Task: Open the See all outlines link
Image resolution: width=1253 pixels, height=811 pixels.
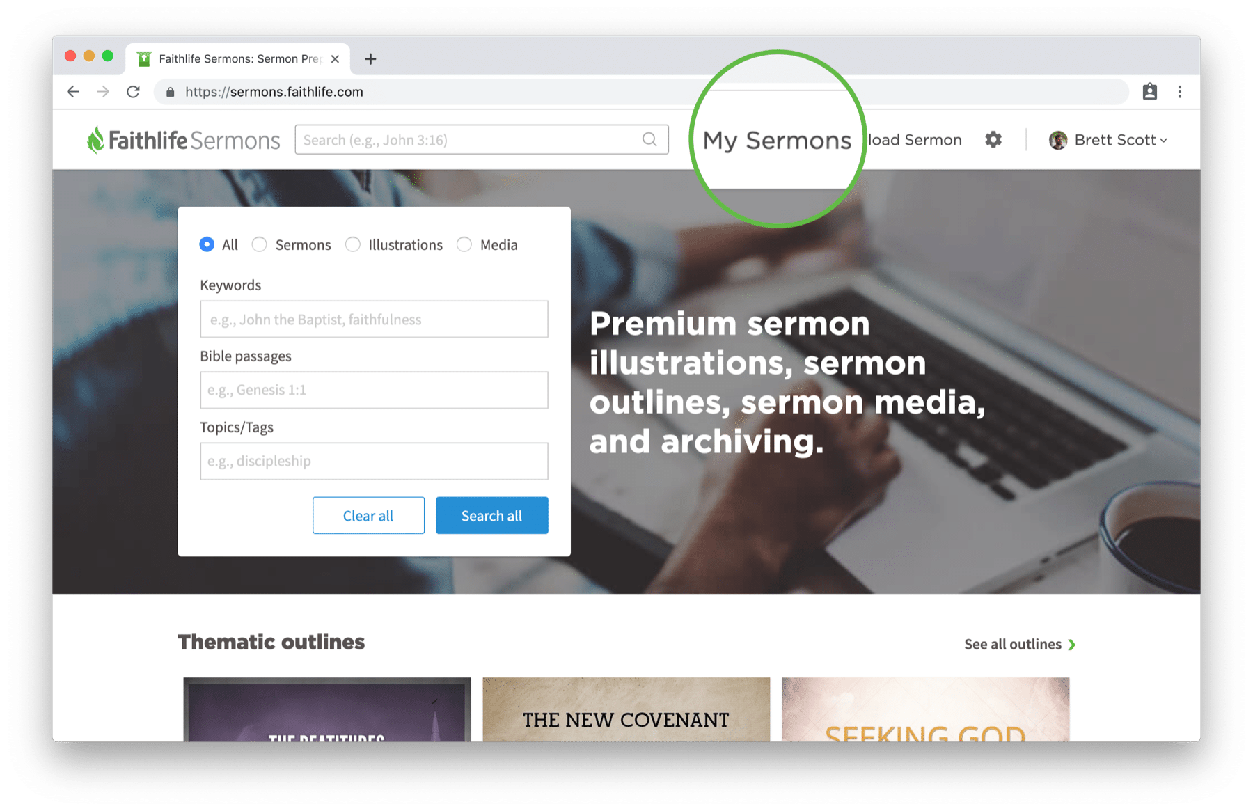Action: 1020,644
